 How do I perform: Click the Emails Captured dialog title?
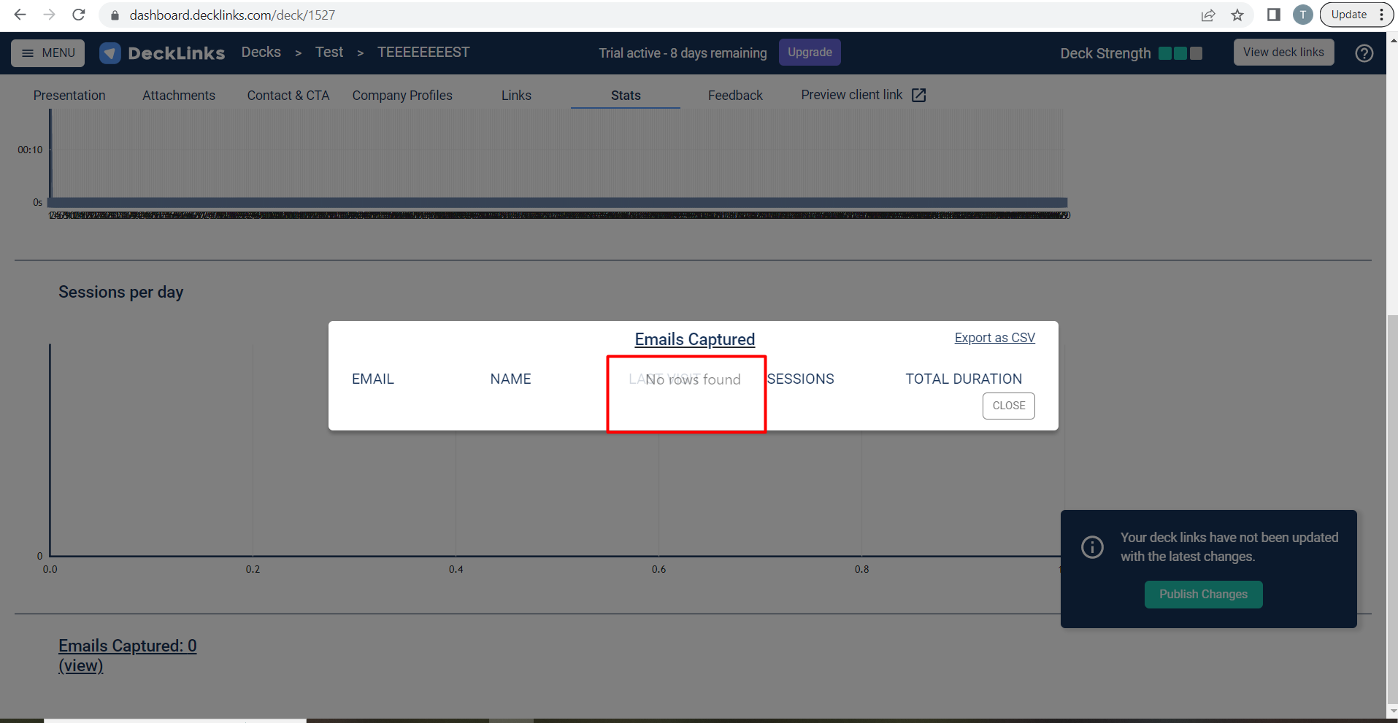tap(694, 339)
